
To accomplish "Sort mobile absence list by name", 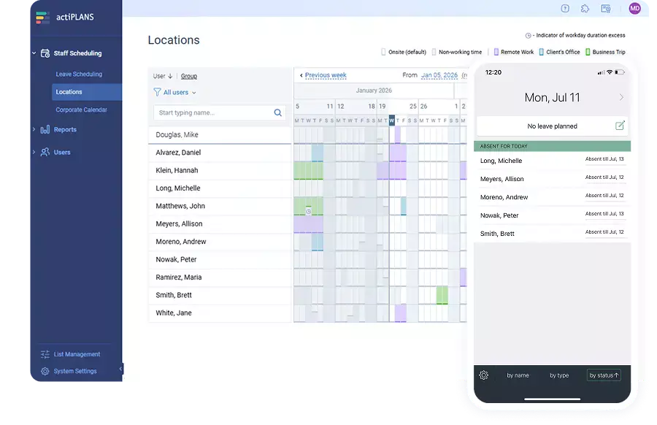I will pyautogui.click(x=517, y=375).
